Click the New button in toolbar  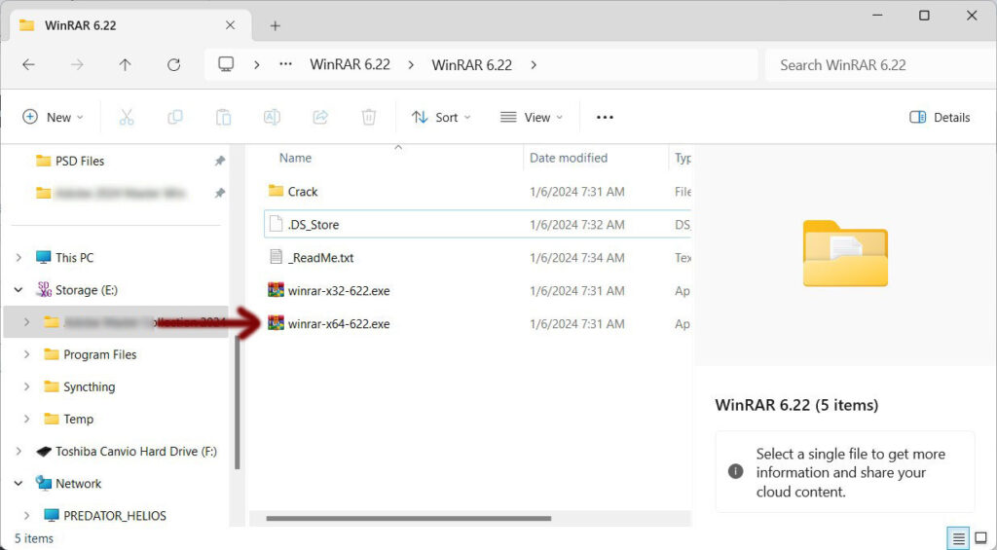click(x=53, y=117)
